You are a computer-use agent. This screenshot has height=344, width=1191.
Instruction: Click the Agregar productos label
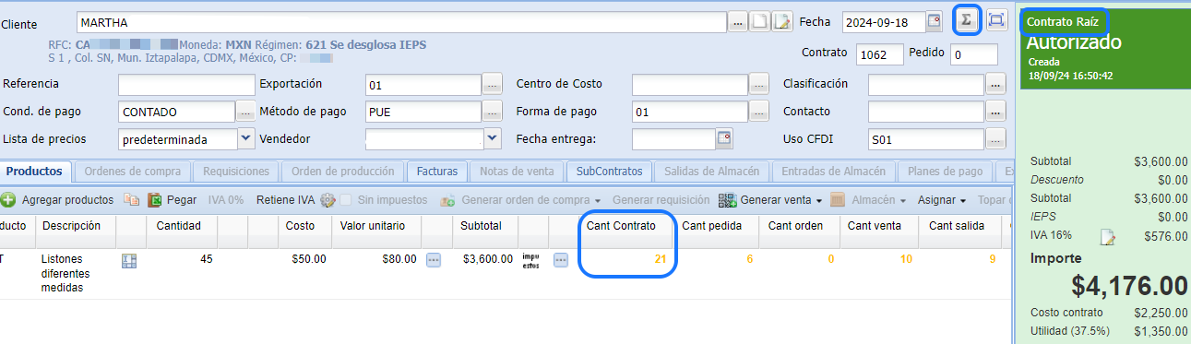point(67,199)
